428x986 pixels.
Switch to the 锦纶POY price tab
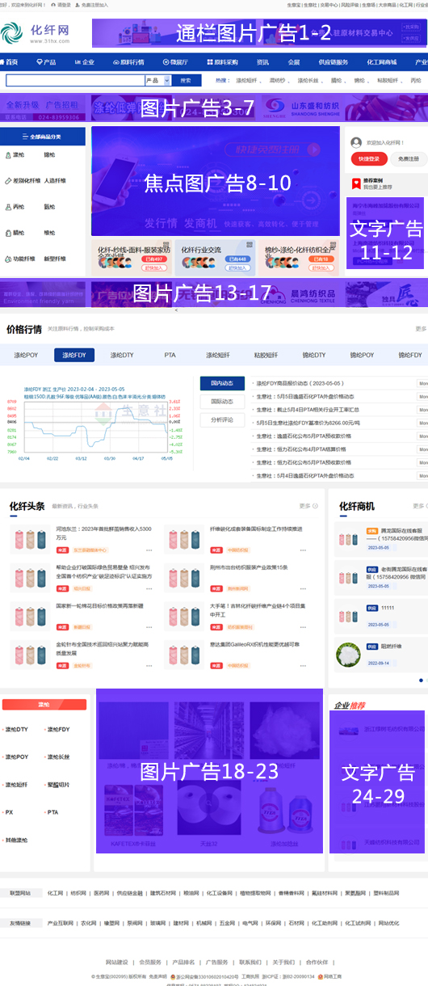[x=362, y=355]
